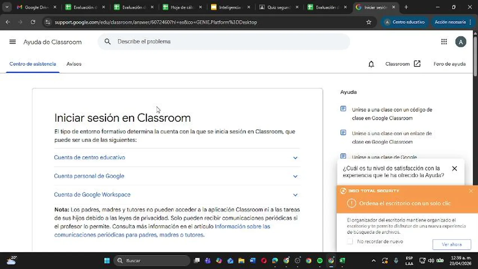Click the 'Acción necesaria' button

pyautogui.click(x=453, y=22)
